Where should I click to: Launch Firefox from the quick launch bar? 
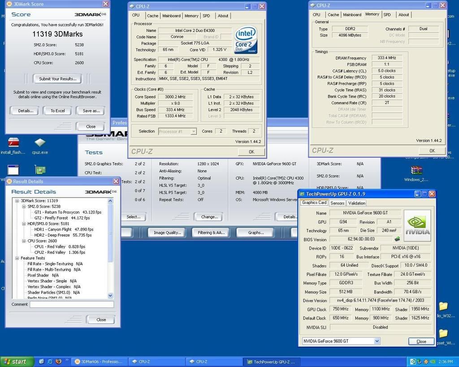point(58,362)
